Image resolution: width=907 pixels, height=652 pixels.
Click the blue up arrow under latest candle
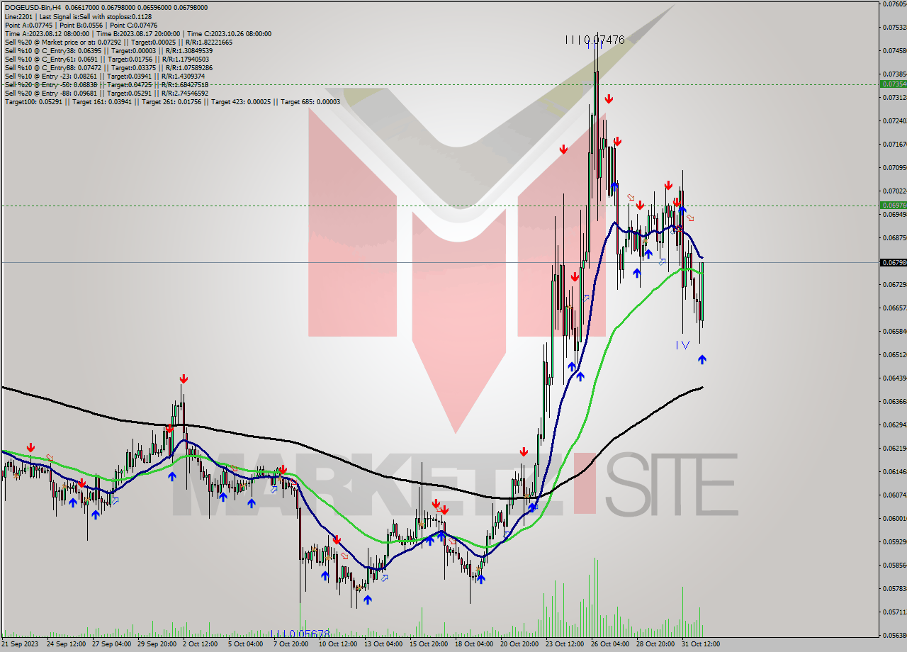(702, 360)
